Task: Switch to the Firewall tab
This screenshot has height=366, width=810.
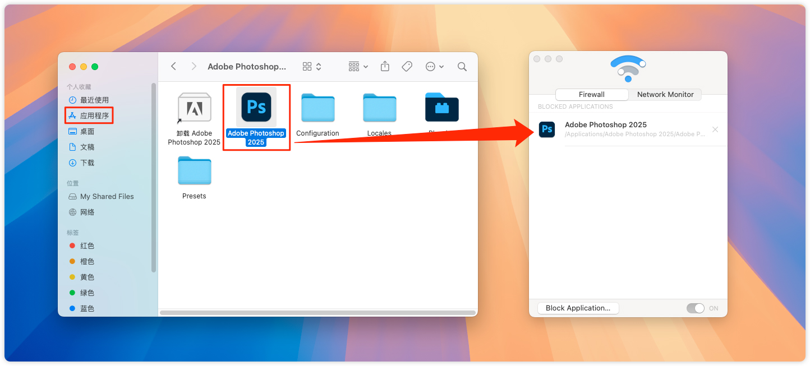Action: coord(592,94)
